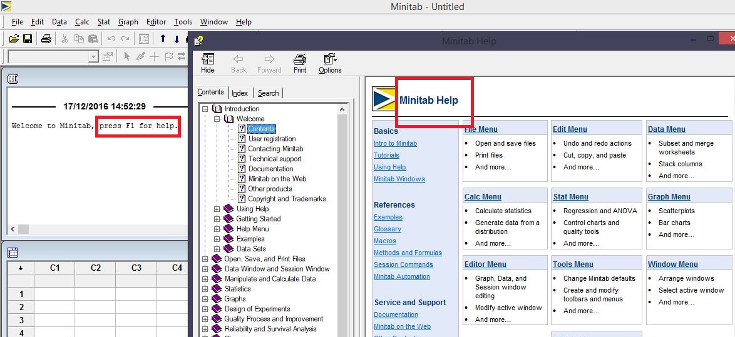Click the Edit Last Dialog icon

144,39
